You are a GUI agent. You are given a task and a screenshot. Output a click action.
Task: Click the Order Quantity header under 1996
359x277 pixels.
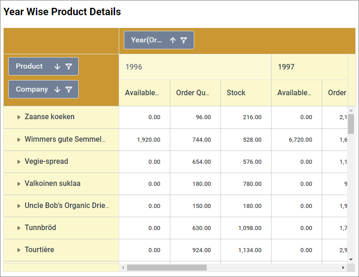[192, 92]
